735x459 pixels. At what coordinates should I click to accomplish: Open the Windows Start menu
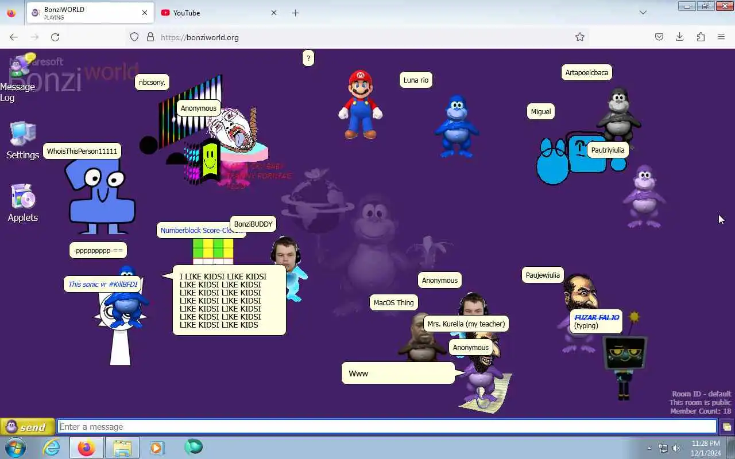pyautogui.click(x=16, y=447)
